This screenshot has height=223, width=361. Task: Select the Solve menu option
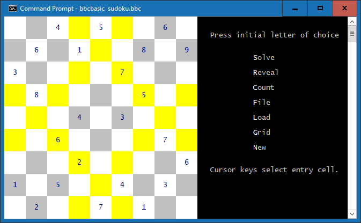pos(263,57)
